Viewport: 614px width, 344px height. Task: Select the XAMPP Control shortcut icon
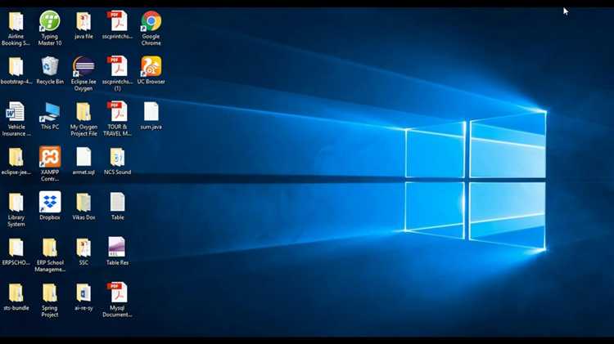pyautogui.click(x=50, y=163)
